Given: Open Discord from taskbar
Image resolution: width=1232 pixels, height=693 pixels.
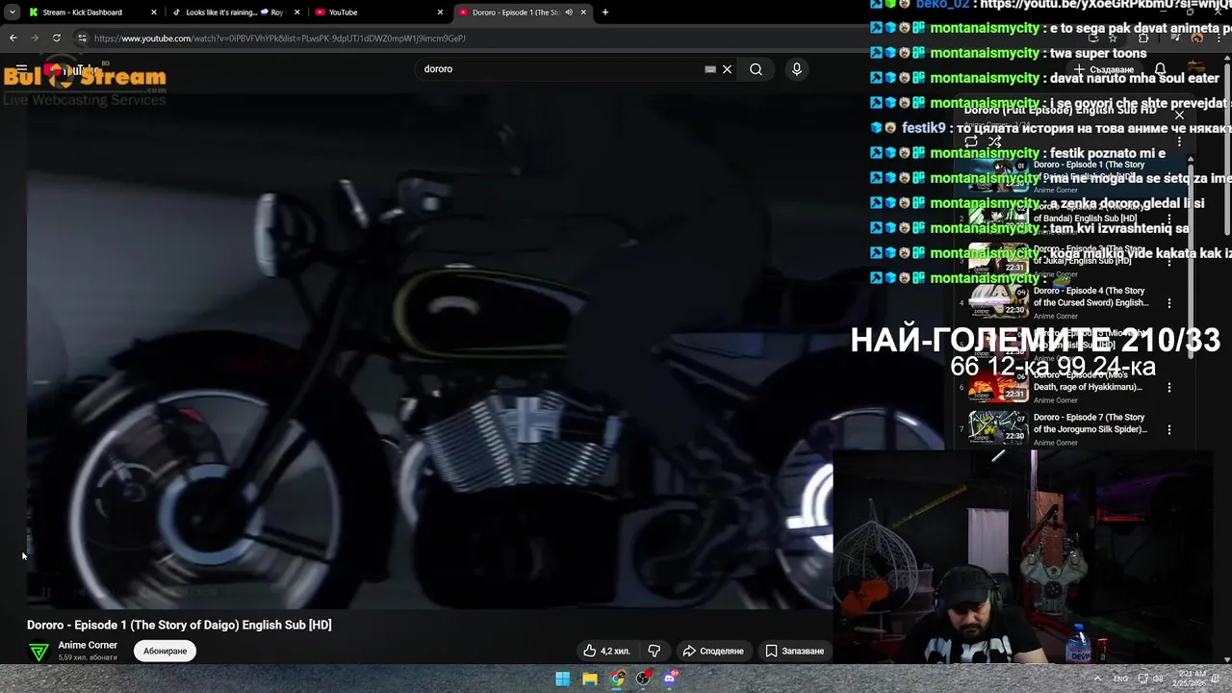Looking at the screenshot, I should (671, 679).
